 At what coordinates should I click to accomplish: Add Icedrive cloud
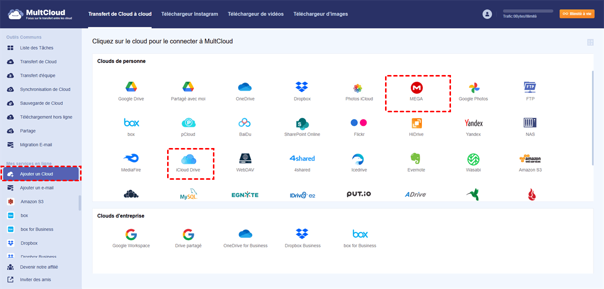click(x=359, y=158)
